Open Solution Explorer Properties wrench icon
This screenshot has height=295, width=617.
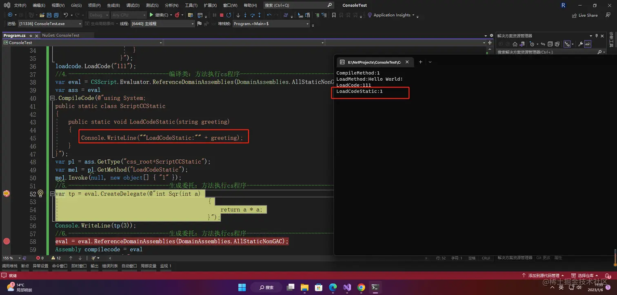580,44
